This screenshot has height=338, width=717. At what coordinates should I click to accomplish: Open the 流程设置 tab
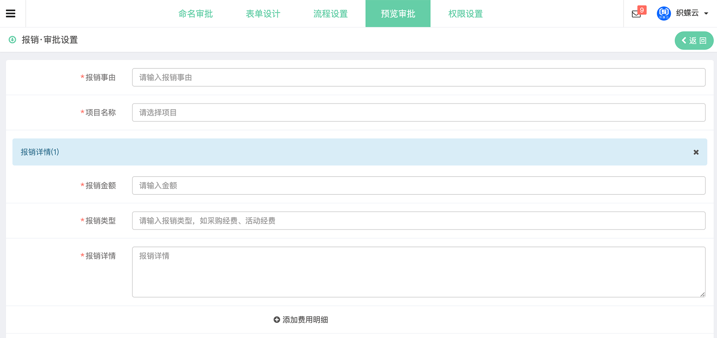pyautogui.click(x=331, y=14)
